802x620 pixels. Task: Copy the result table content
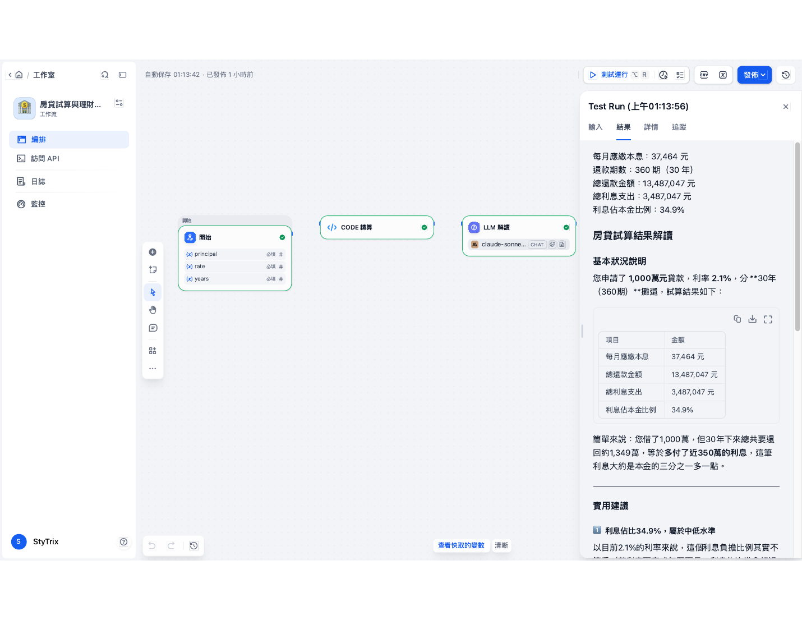coord(738,319)
